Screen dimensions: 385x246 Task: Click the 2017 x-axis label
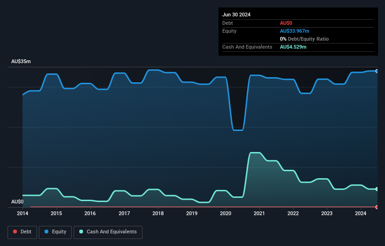(x=124, y=213)
